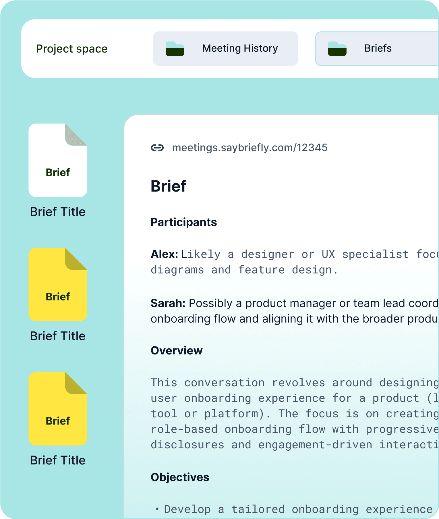The height and width of the screenshot is (519, 439).
Task: Switch to the Meeting History tab
Action: (x=225, y=49)
